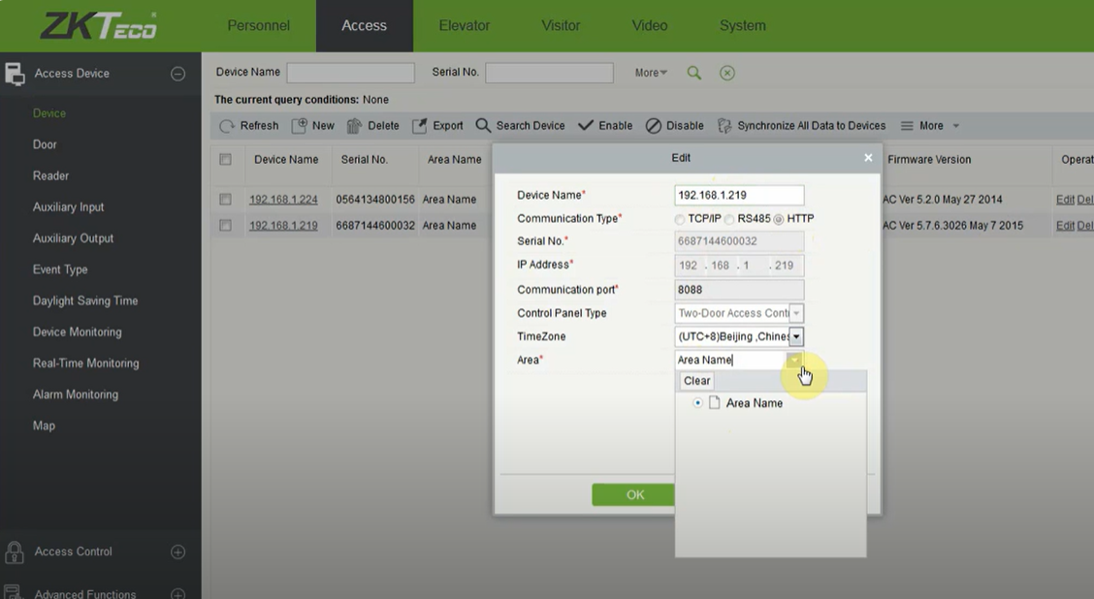Collapse the Access Device section
1094x599 pixels.
click(x=177, y=74)
